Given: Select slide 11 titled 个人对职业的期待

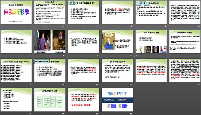Looking at the screenshot, I should (x=151, y=41).
